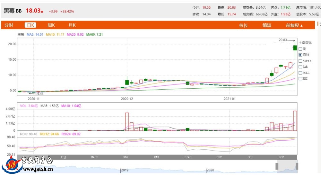Switch sub-indicator to MACD

click(x=95, y=157)
